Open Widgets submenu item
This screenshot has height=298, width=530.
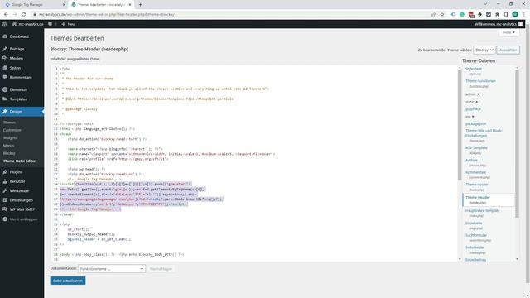pos(10,138)
